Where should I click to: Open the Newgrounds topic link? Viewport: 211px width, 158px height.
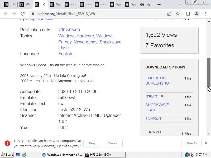85,42
